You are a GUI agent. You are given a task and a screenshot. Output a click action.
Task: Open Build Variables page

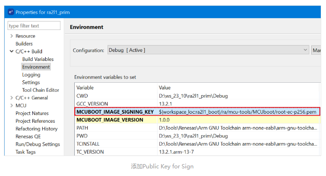point(38,59)
